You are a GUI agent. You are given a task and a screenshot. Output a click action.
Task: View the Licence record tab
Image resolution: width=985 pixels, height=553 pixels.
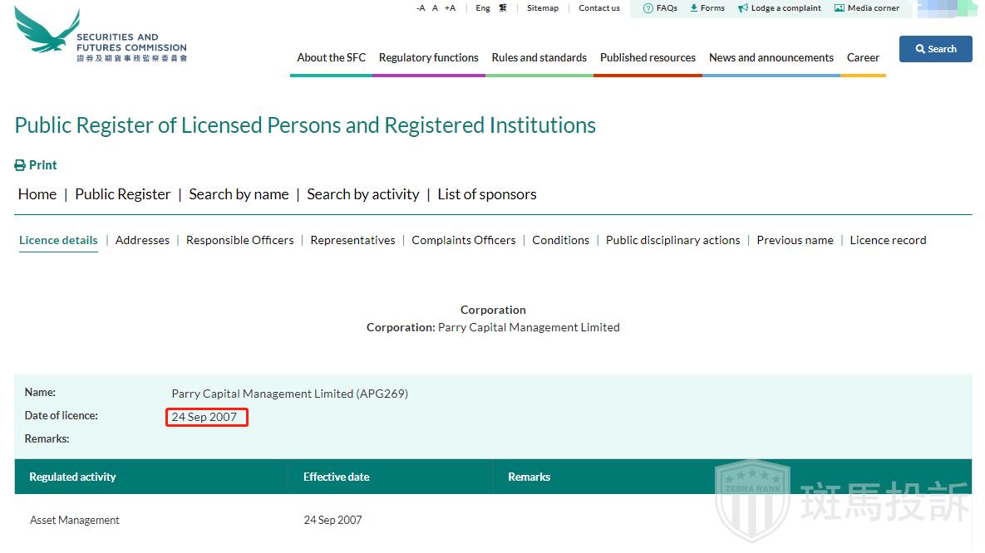[x=888, y=240]
